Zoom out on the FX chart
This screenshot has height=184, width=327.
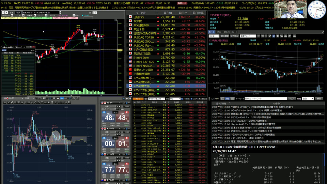[x=77, y=98]
